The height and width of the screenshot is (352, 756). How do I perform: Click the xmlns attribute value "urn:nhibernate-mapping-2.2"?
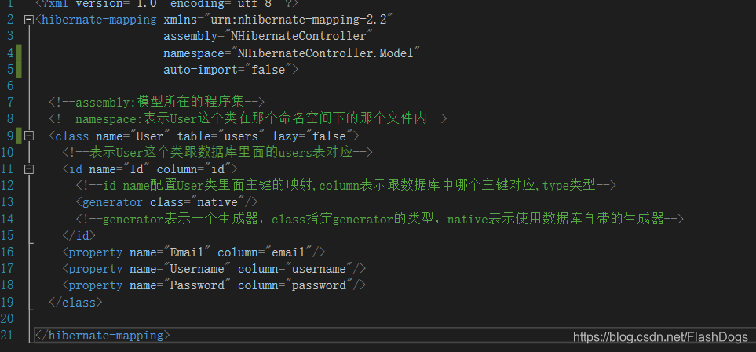click(x=299, y=20)
